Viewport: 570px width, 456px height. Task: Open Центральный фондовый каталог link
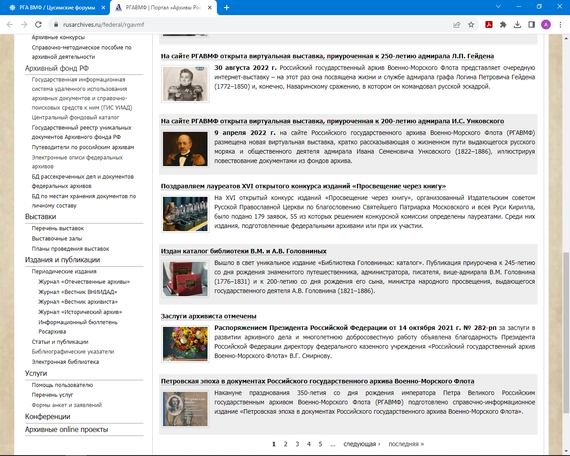pyautogui.click(x=75, y=118)
